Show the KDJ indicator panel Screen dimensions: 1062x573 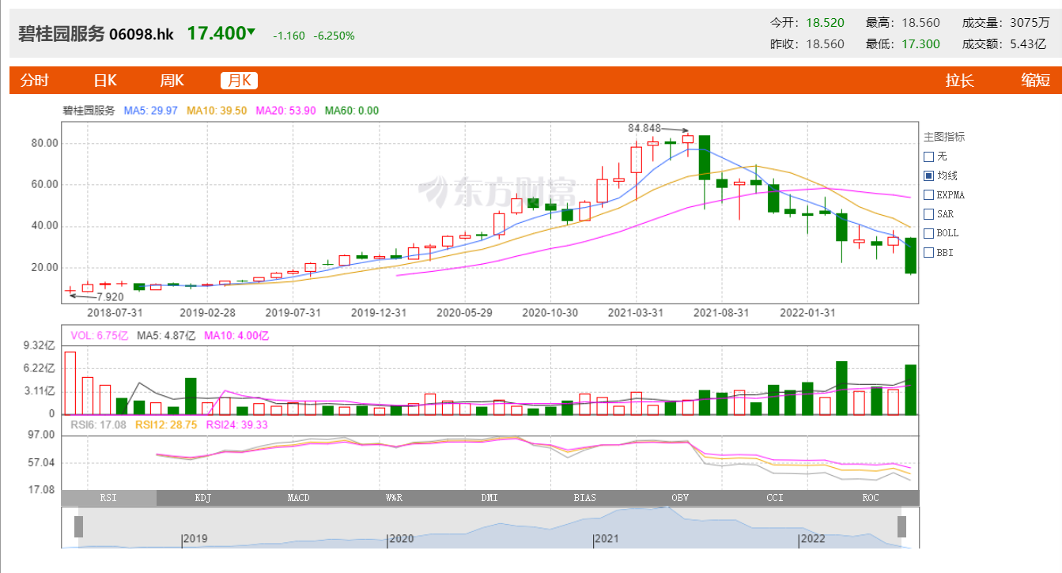(x=204, y=498)
